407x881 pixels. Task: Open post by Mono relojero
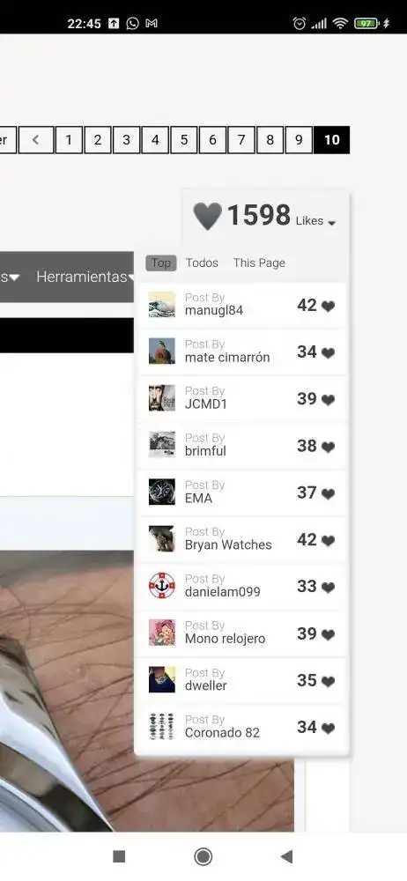[242, 633]
